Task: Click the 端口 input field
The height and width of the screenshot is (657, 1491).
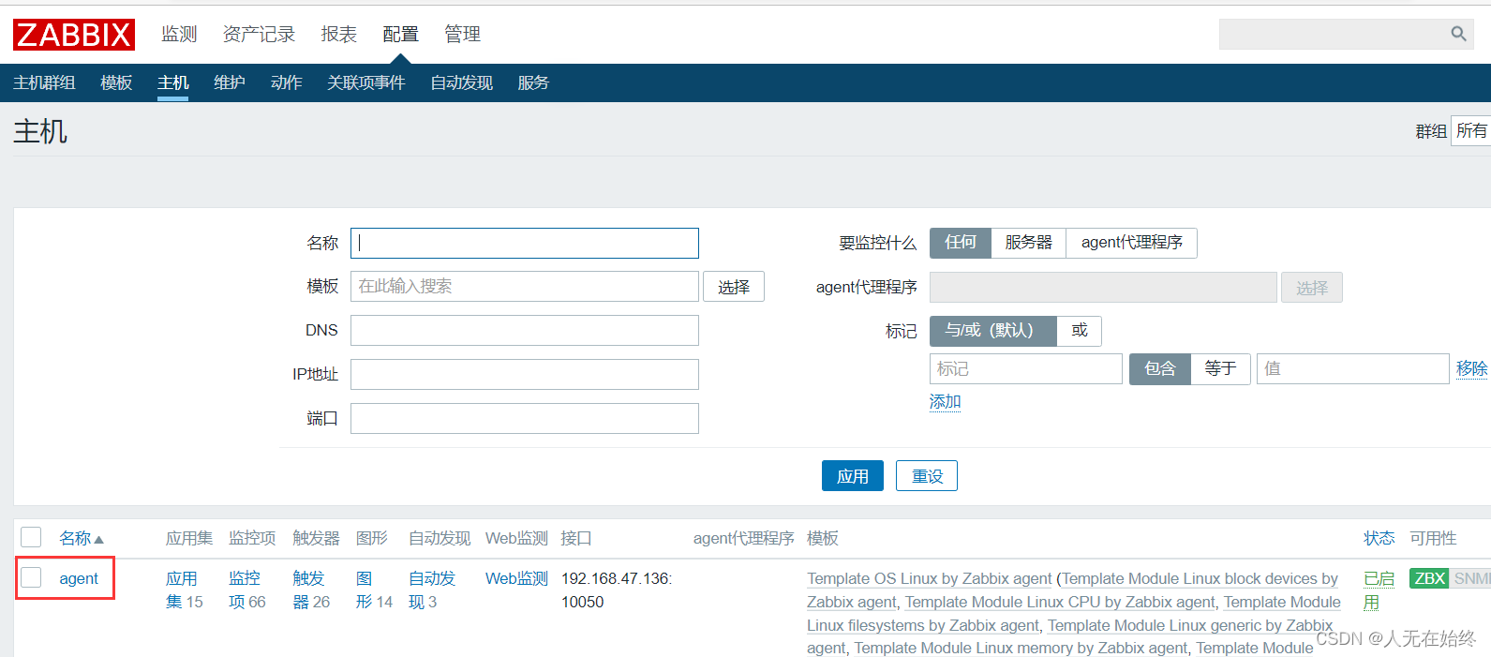Action: (x=525, y=418)
